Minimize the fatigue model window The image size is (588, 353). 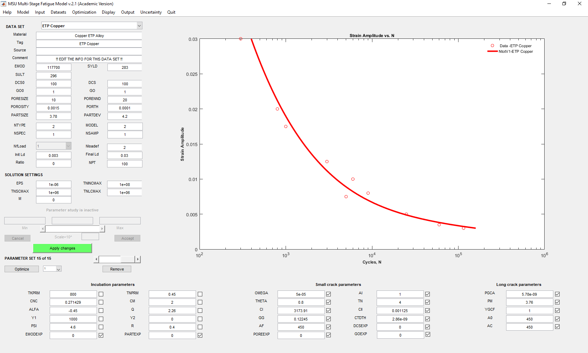point(549,4)
